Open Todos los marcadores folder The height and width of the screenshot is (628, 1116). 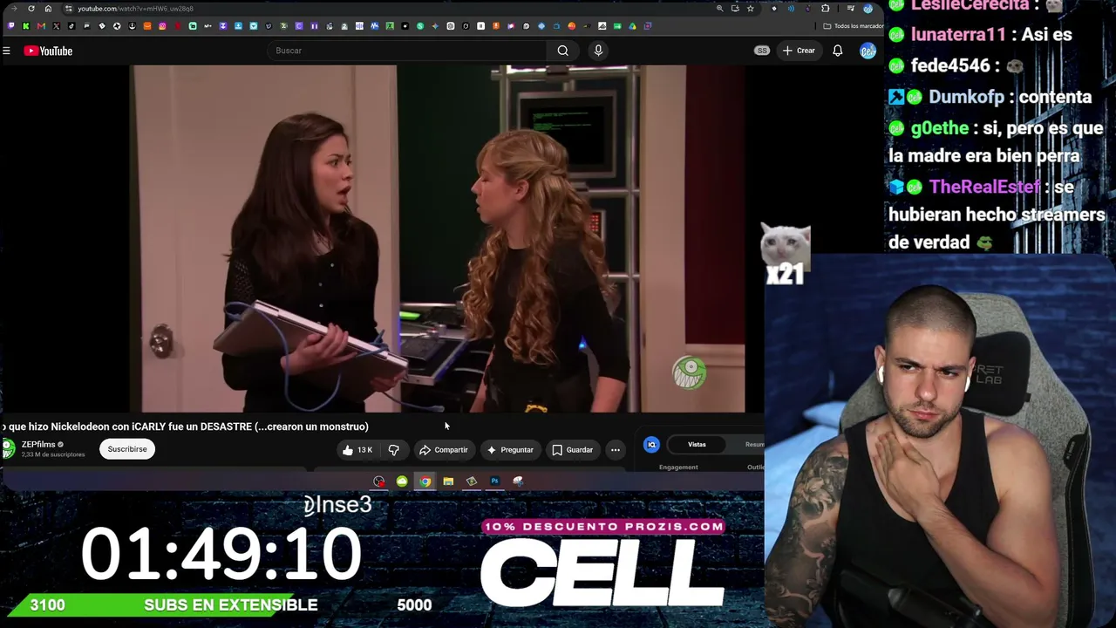click(854, 26)
